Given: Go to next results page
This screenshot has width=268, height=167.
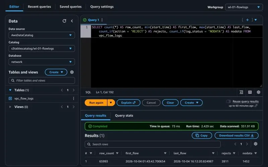Looking at the screenshot, I should (x=247, y=144).
